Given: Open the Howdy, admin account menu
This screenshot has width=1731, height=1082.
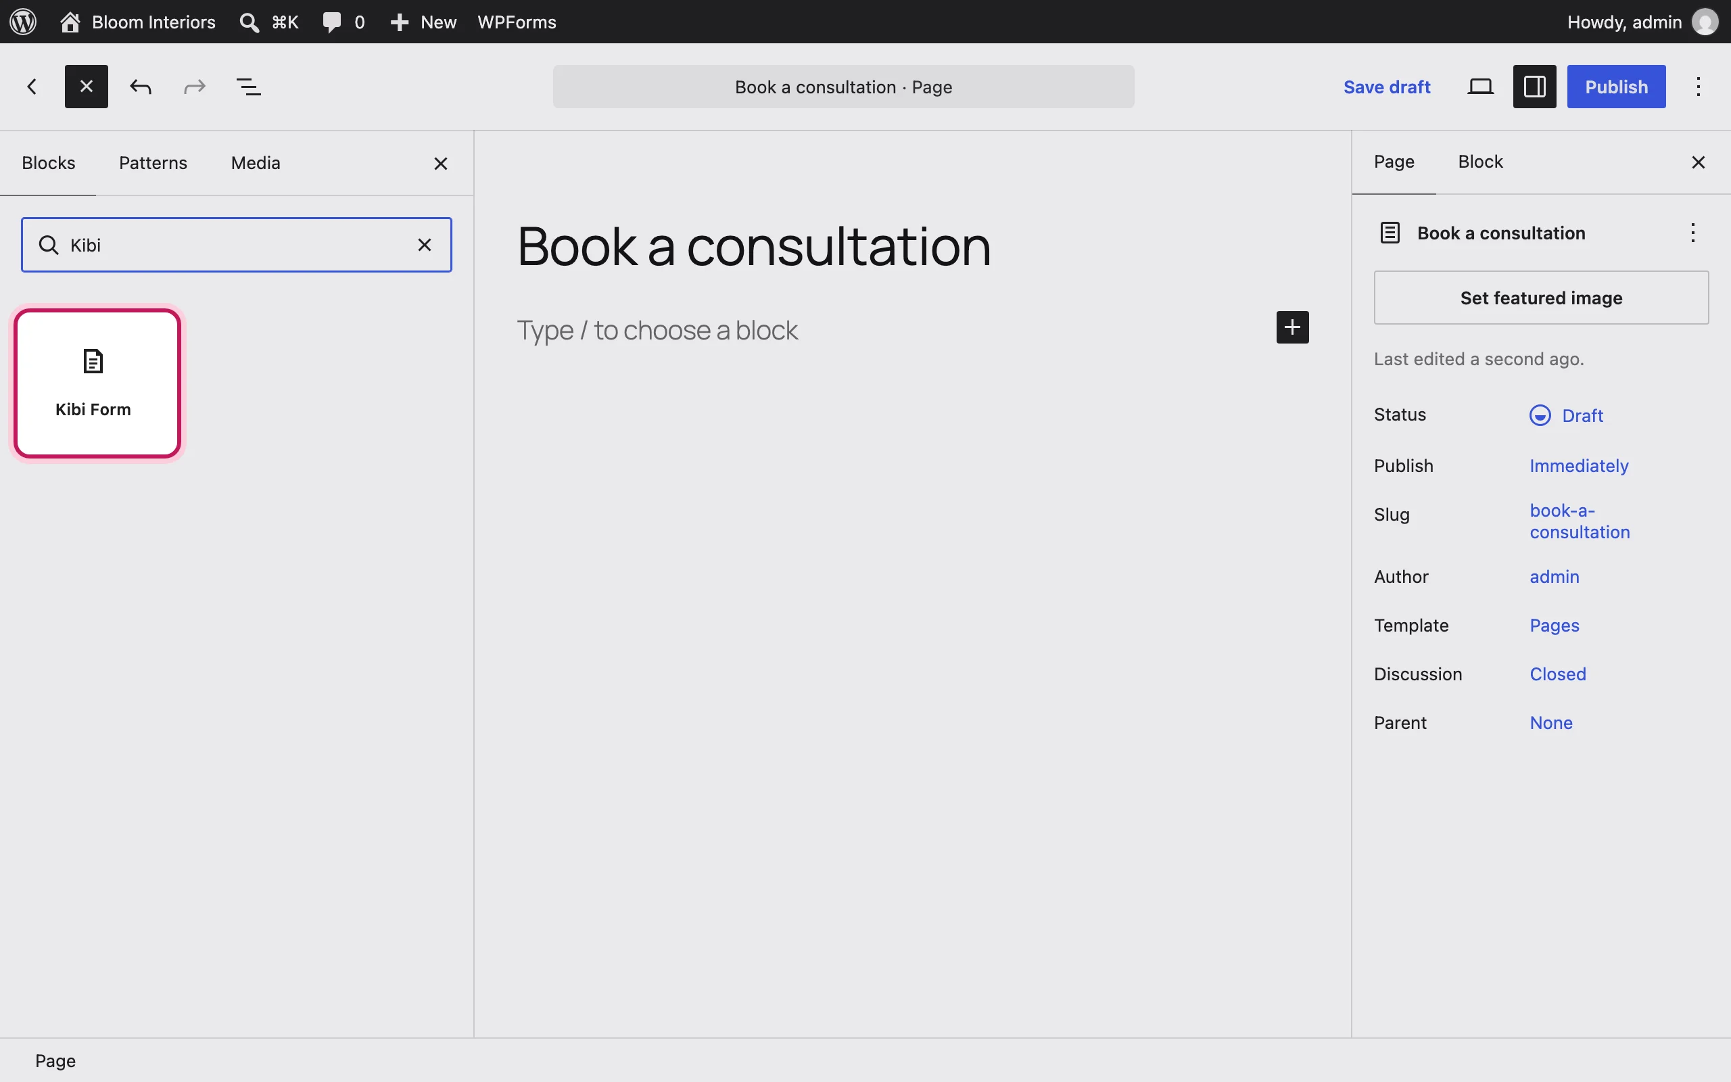Looking at the screenshot, I should 1642,22.
